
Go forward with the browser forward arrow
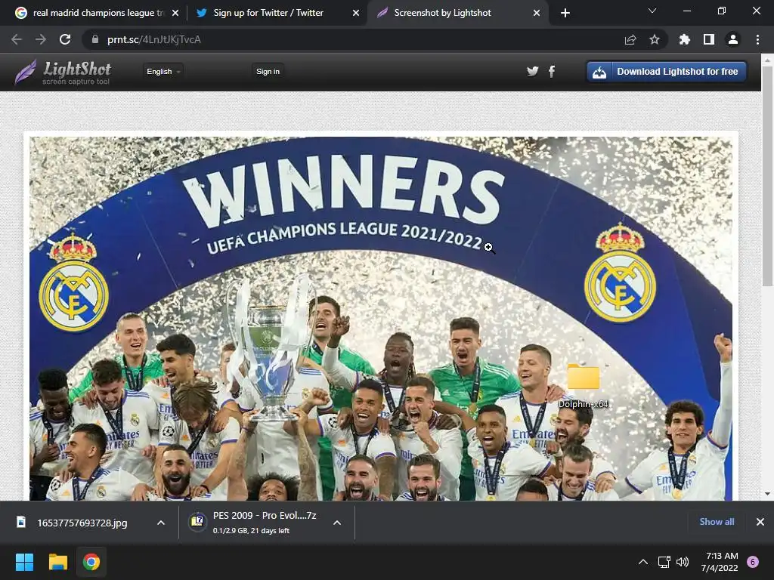(41, 39)
